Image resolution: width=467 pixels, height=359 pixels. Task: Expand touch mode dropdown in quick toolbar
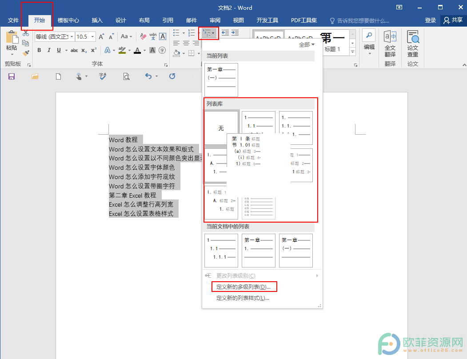pos(86,76)
